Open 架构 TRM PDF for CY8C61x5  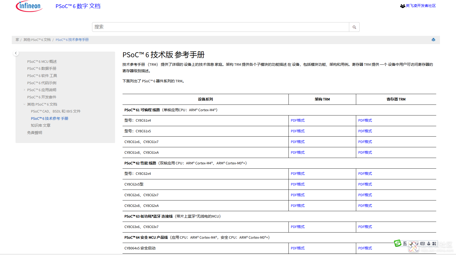pyautogui.click(x=298, y=131)
